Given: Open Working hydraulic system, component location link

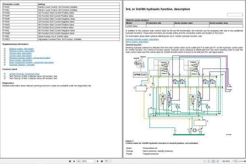Looking at the screenshot, I should 29,58.
